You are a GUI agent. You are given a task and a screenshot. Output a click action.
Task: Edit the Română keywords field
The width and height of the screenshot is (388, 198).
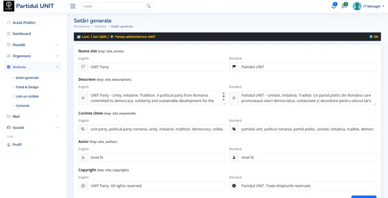click(307, 129)
